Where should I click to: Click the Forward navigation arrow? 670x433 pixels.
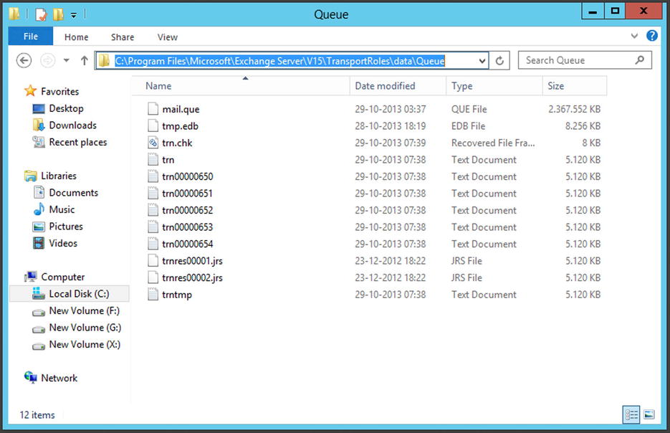click(x=47, y=61)
